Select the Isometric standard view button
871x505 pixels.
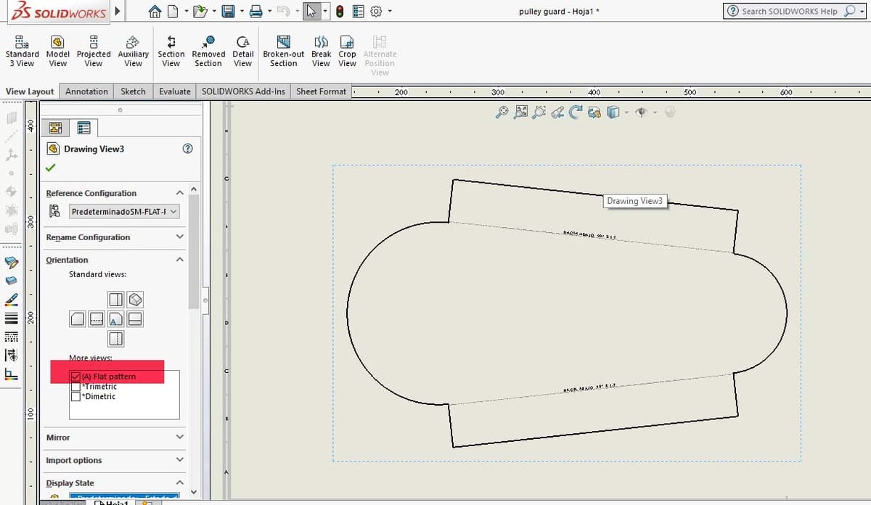pos(135,300)
